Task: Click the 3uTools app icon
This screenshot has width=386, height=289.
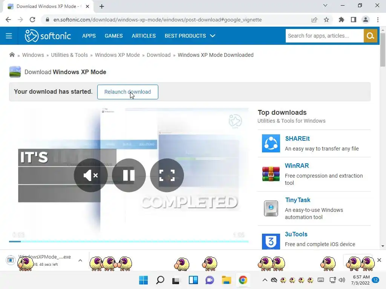Action: pos(271,241)
